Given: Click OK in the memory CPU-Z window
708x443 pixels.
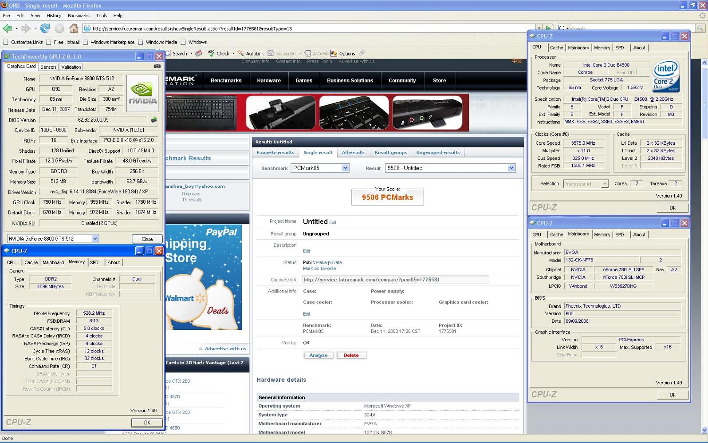Looking at the screenshot, I should (x=147, y=423).
